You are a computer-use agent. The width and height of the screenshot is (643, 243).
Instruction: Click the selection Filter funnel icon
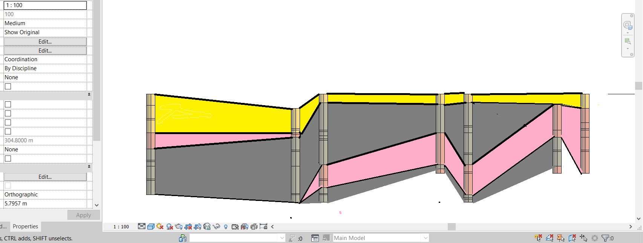[605, 238]
